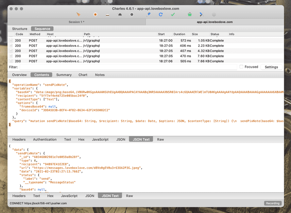Repeat the request using the circular arrow icon
The image size is (291, 213).
click(x=160, y=14)
